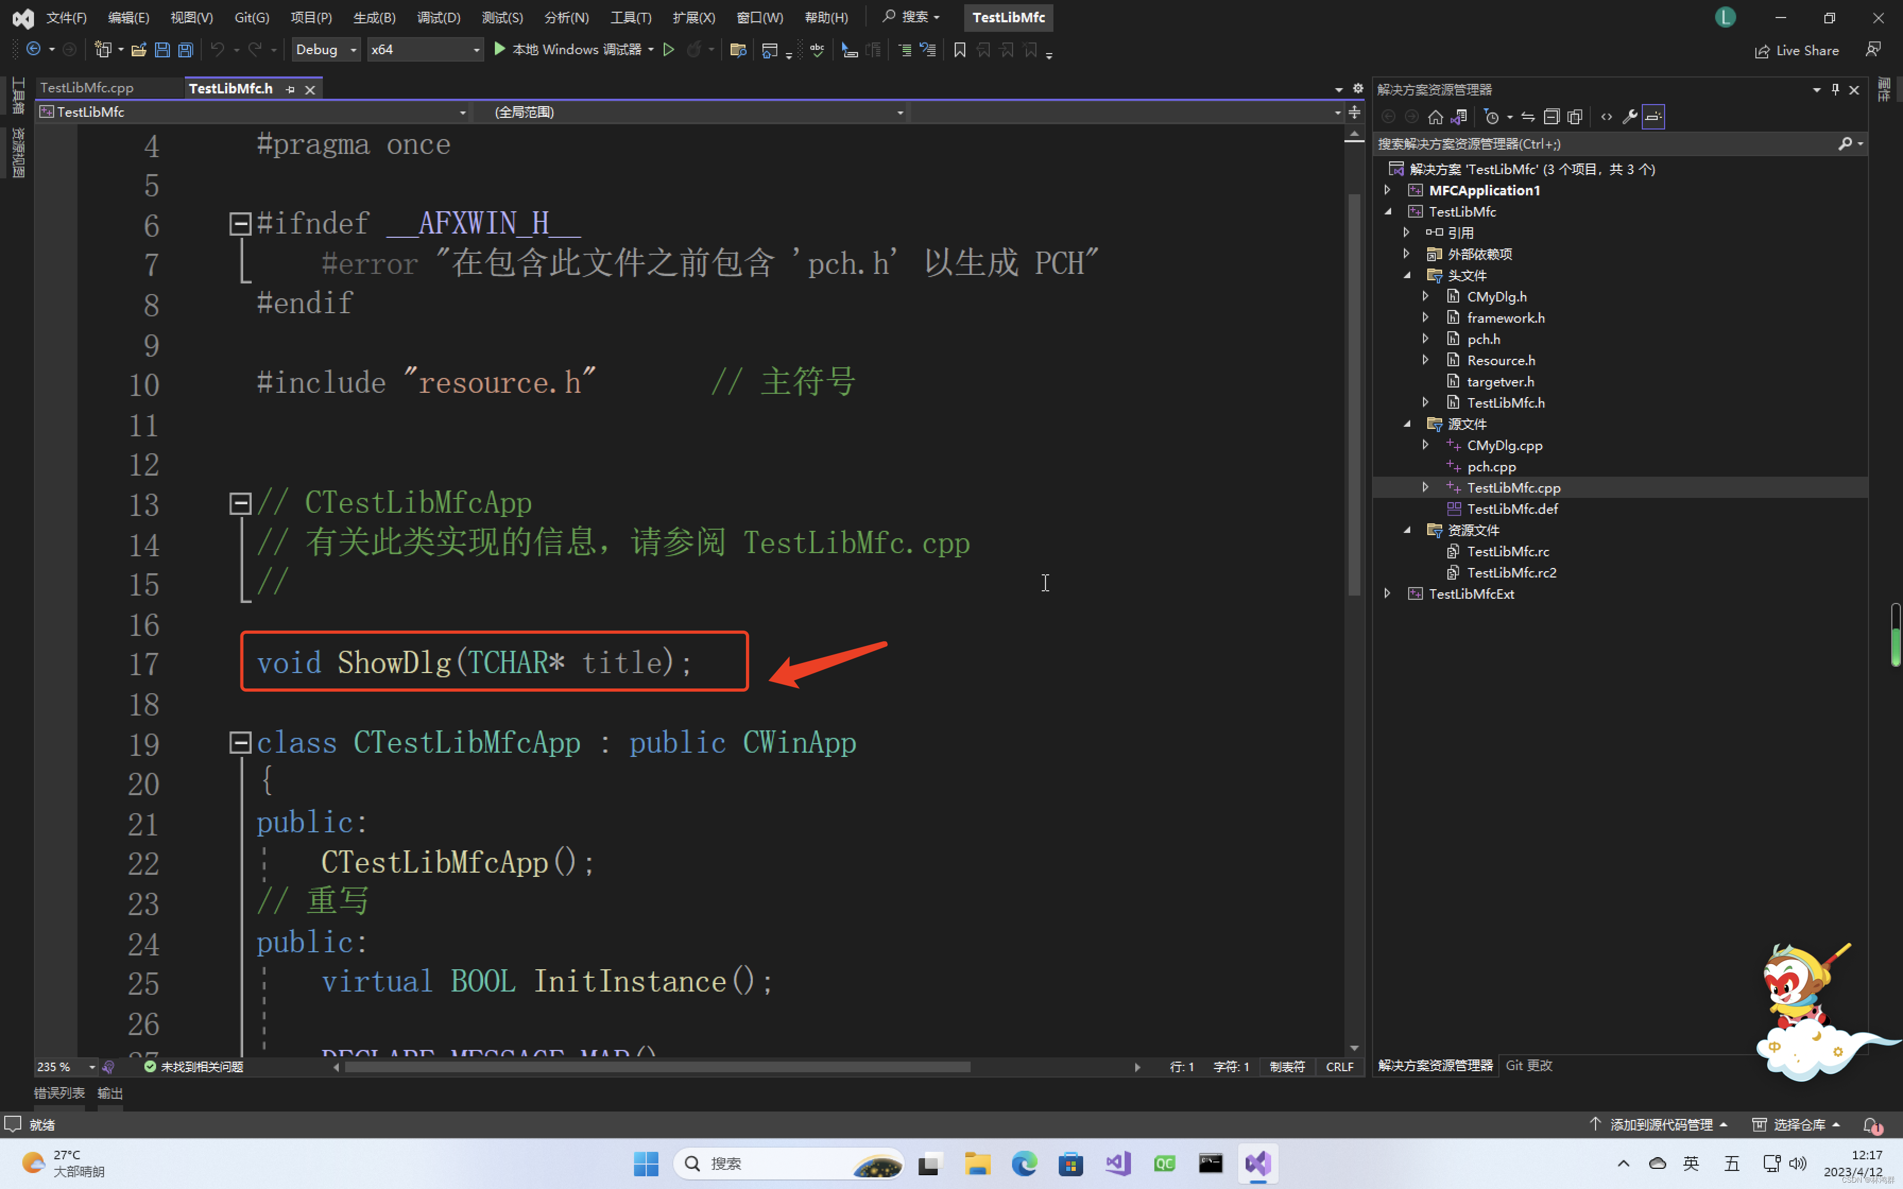Click the feedback person icon at top right
This screenshot has height=1189, width=1903.
coord(1873,49)
